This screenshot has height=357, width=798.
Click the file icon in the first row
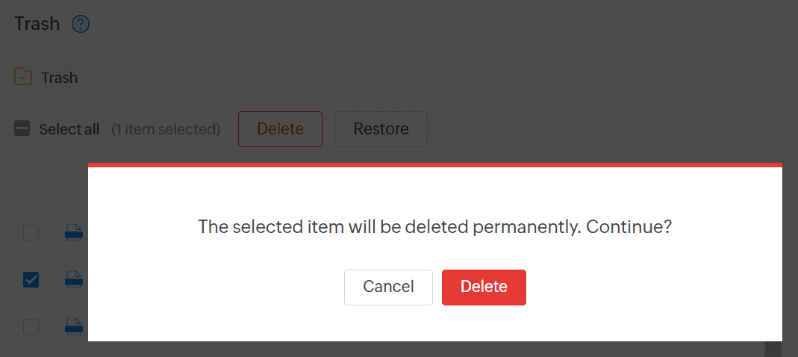point(73,233)
